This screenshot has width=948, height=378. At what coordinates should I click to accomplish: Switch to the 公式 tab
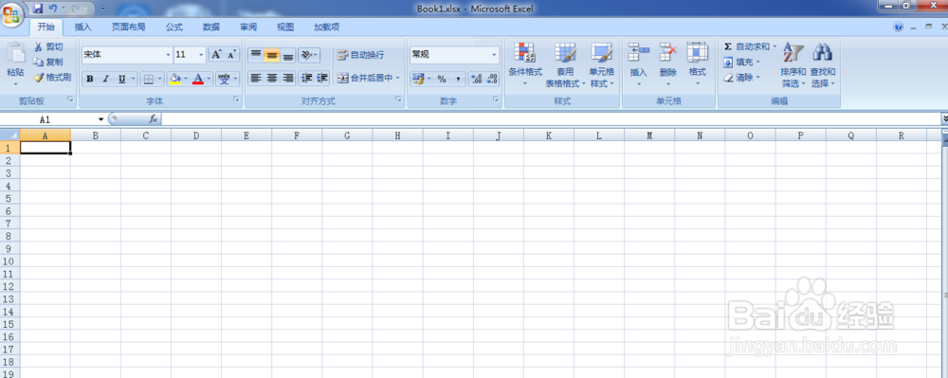click(174, 27)
